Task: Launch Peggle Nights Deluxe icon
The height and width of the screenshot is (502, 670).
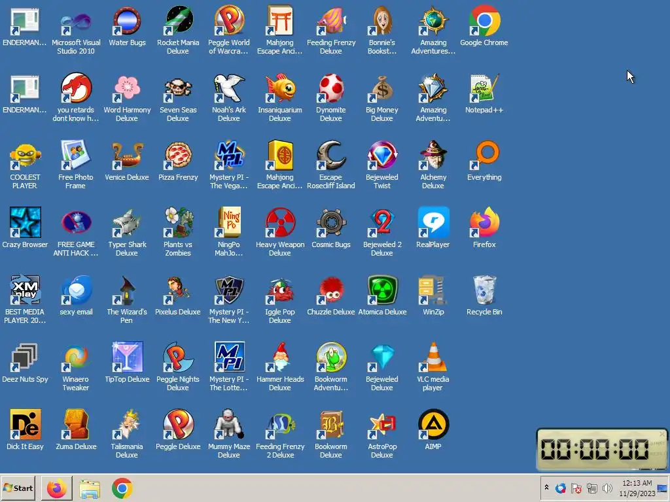Action: [178, 358]
